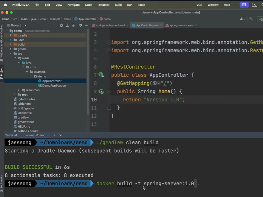This screenshot has height=197, width=263.
Task: Toggle fold marker on line 11
Action: [109, 108]
